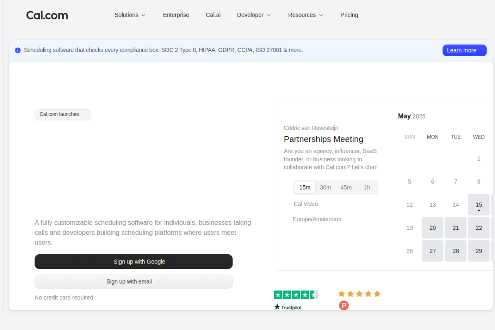Click the Cal.com launches pill badge
495x330 pixels.
pyautogui.click(x=63, y=114)
